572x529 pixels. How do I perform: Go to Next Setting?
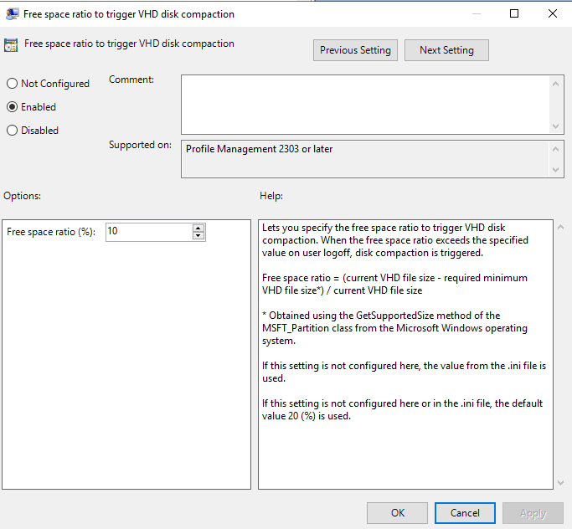(x=446, y=50)
